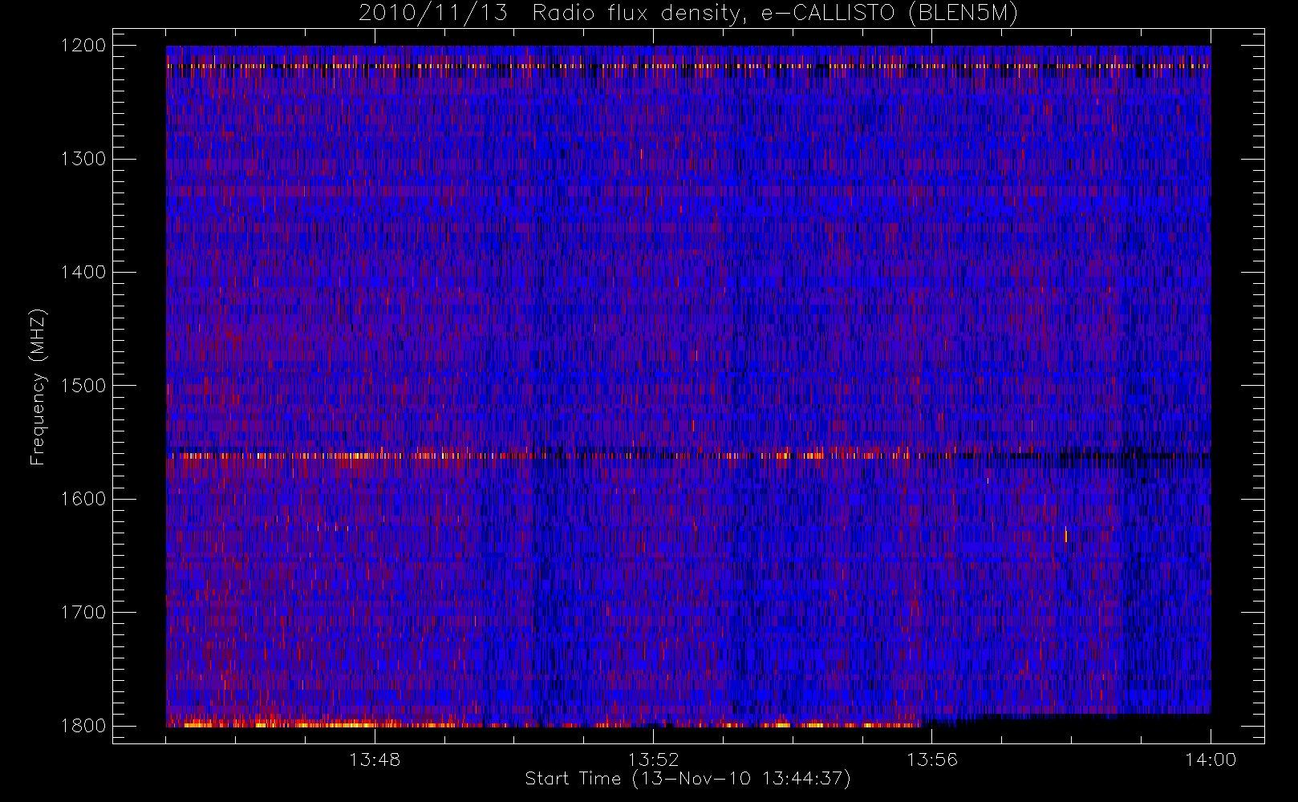Screen dimensions: 1298x802
Task: Select the 1200 frequency tick label
Action: point(83,46)
